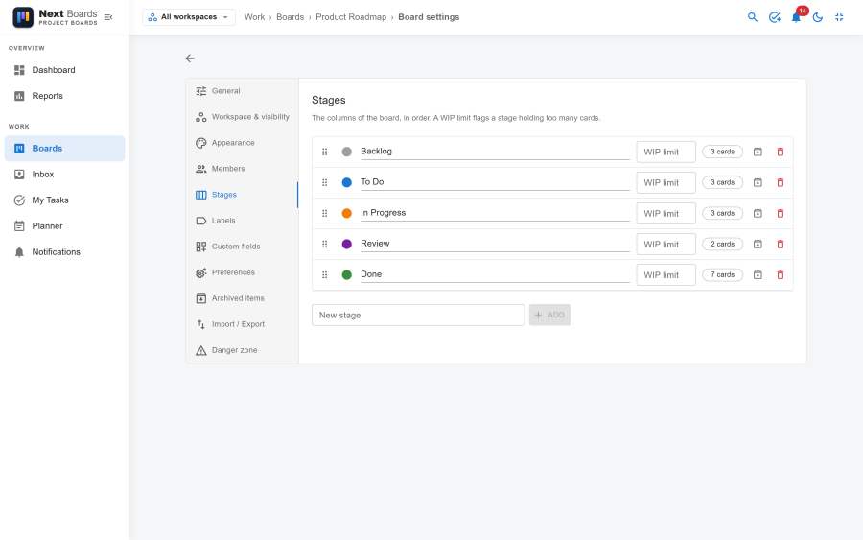This screenshot has width=863, height=540.
Task: Exit fullscreen using the collapse icon
Action: (x=839, y=17)
